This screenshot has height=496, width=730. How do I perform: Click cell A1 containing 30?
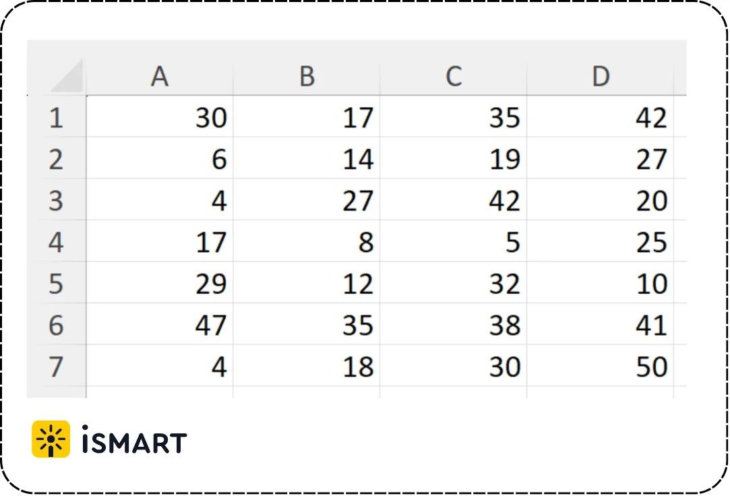160,117
